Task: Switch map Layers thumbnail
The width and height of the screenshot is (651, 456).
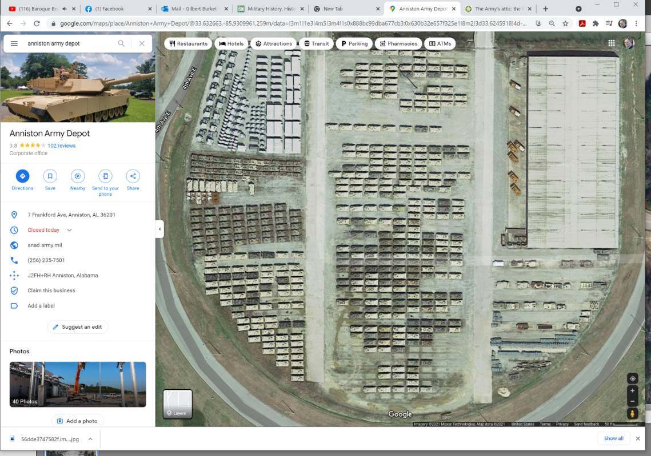Action: (178, 403)
